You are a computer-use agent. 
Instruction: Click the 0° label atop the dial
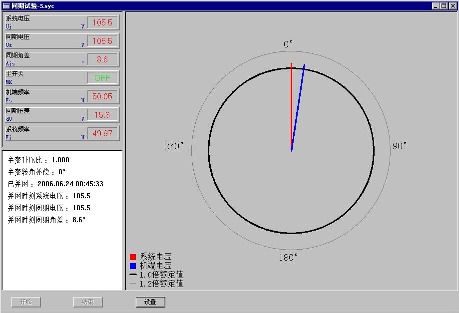[288, 44]
